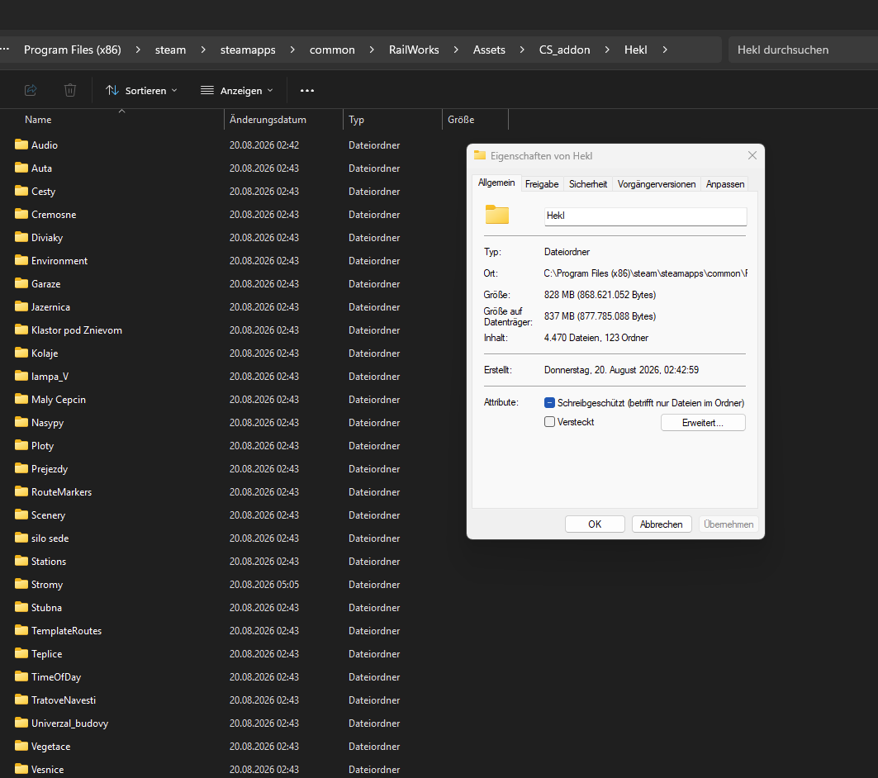The width and height of the screenshot is (878, 778).
Task: Expand chevron after Program Files (x86)
Action: (138, 50)
